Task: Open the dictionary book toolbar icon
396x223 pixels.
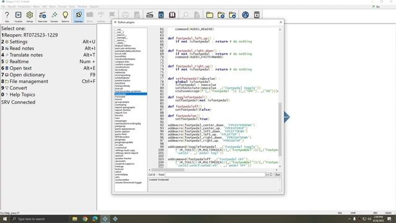Action: pos(172,15)
